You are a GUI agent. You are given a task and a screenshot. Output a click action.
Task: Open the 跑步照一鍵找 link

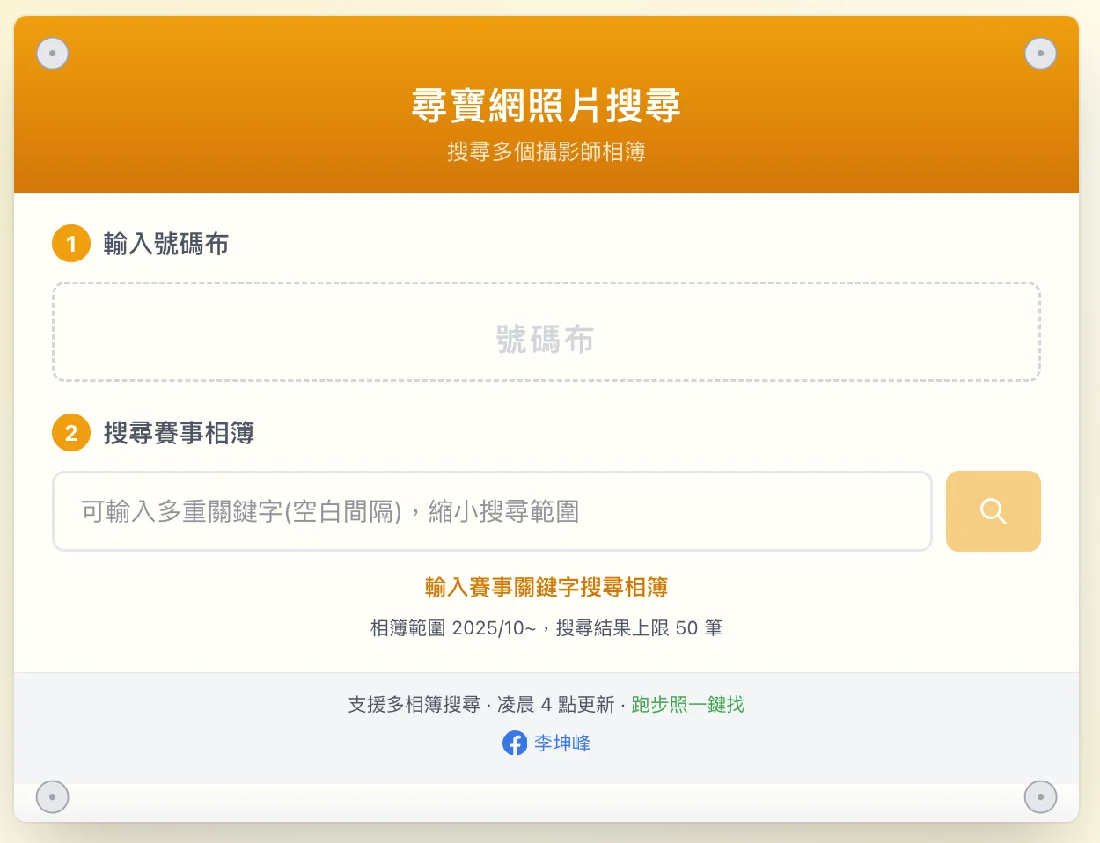click(x=687, y=705)
